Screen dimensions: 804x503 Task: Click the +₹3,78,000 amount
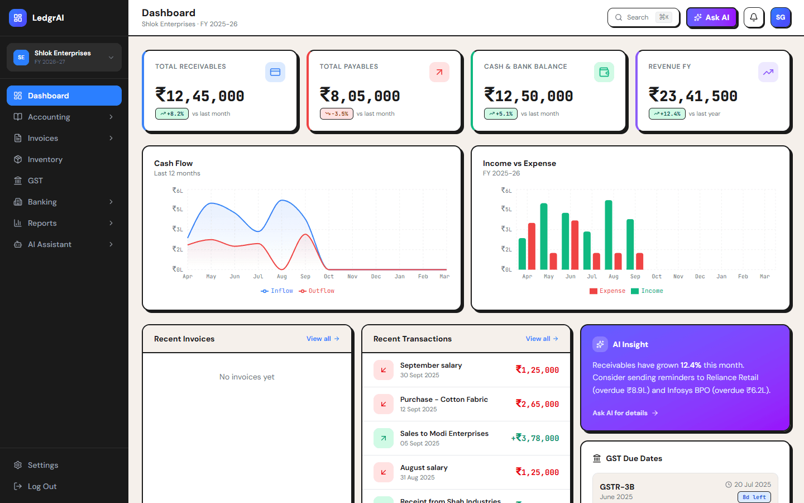pos(535,438)
